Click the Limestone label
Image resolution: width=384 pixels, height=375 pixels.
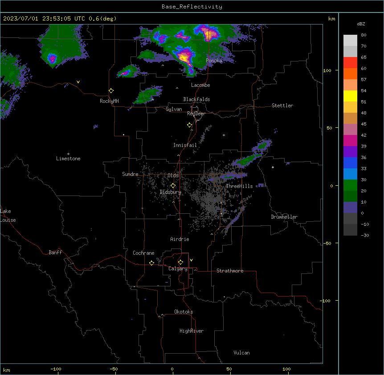pyautogui.click(x=68, y=159)
